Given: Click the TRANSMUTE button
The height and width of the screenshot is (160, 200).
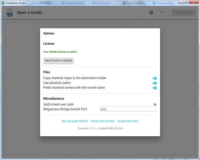Looking at the screenshot, I should click(183, 13).
